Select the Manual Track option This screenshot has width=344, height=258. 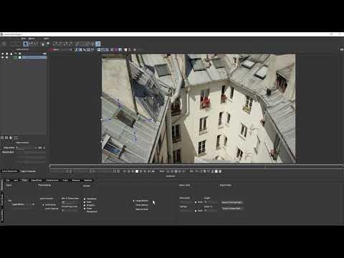click(142, 209)
